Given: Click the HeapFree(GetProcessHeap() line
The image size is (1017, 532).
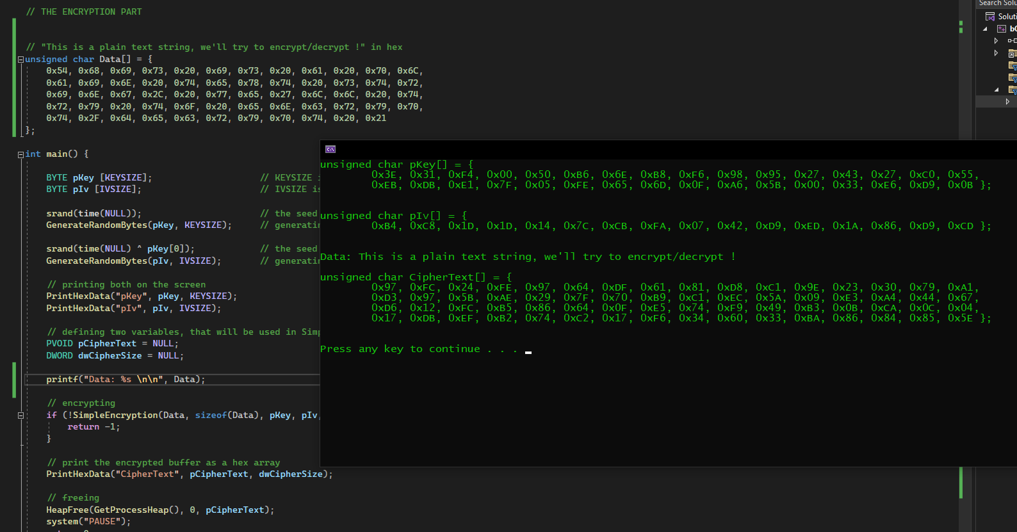Looking at the screenshot, I should (x=160, y=510).
